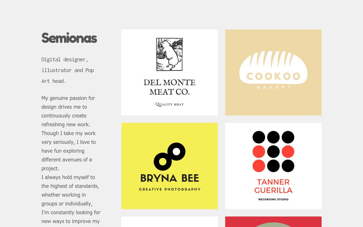This screenshot has height=227, width=363.
Task: Click the "Recording Studio" tagline
Action: 273,199
